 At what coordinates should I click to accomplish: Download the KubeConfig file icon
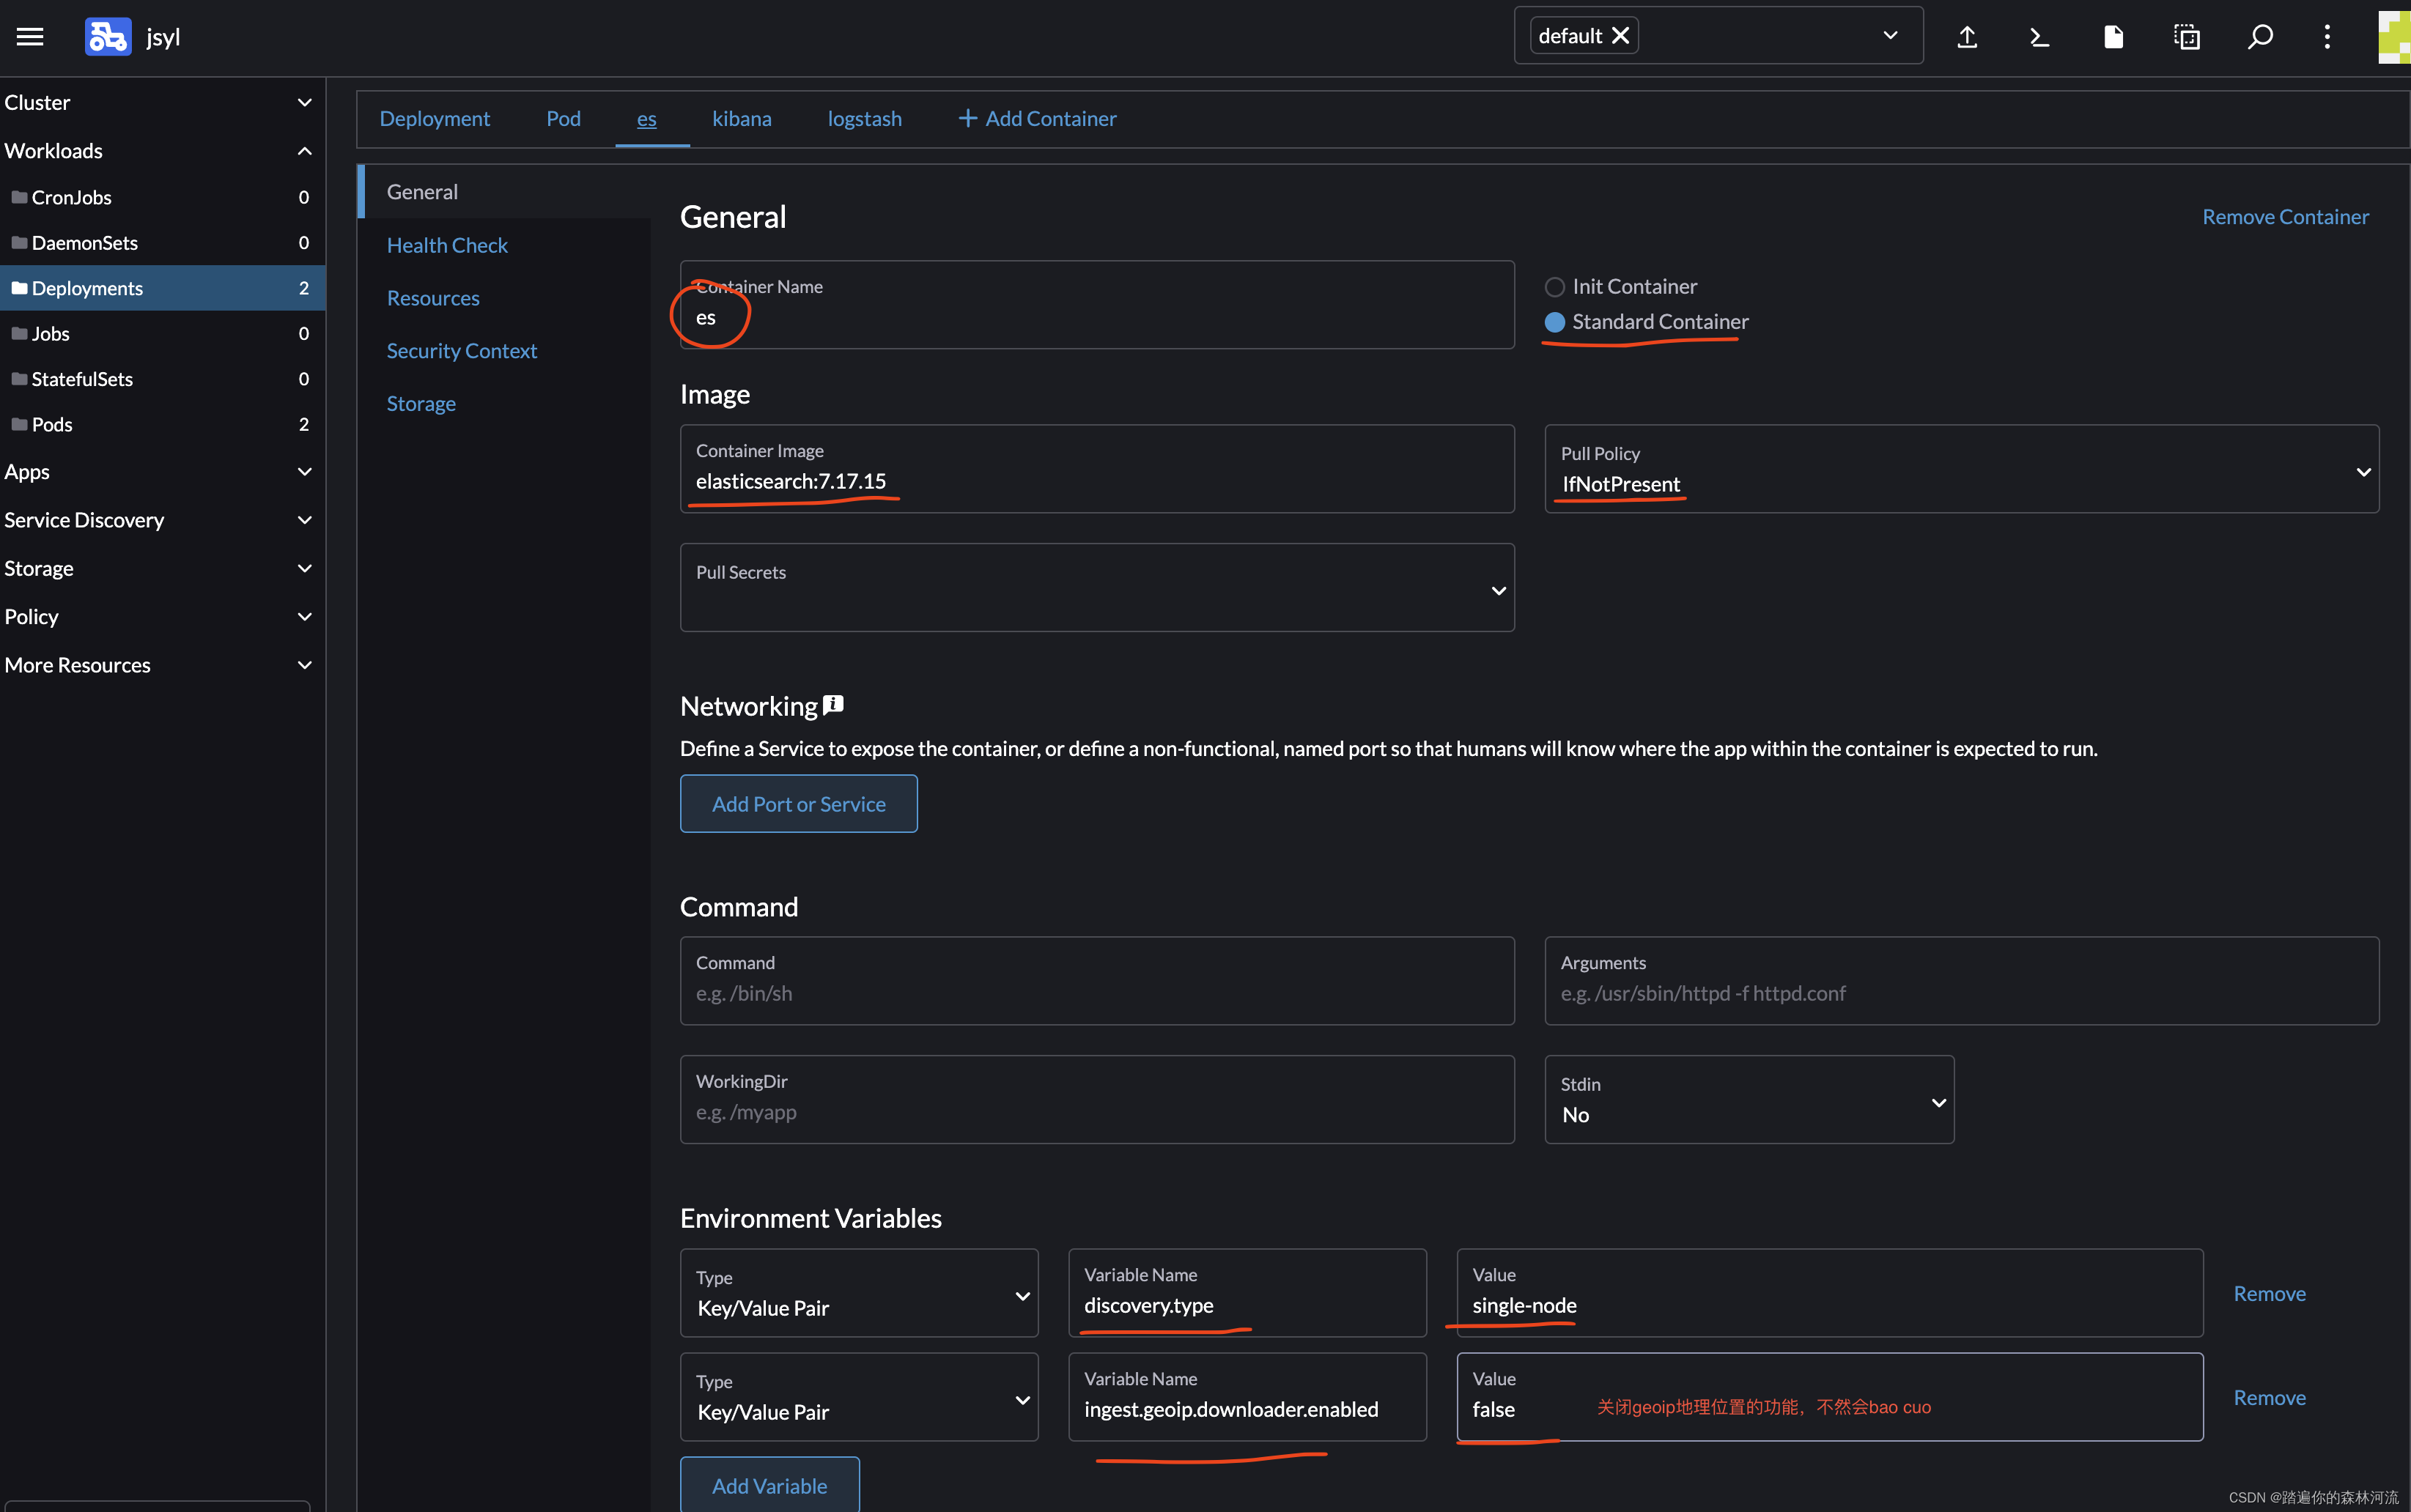coord(2114,37)
